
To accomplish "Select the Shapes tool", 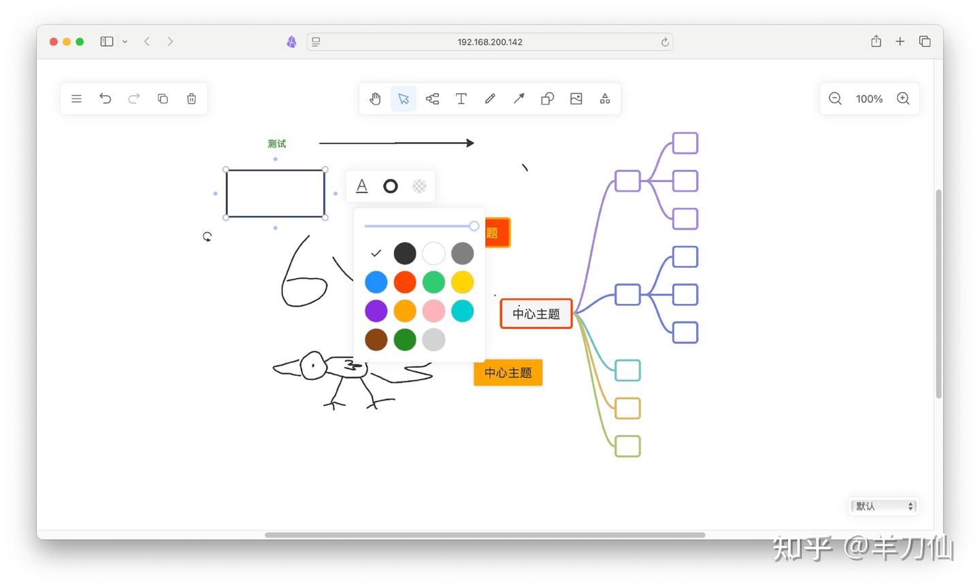I will (x=547, y=99).
